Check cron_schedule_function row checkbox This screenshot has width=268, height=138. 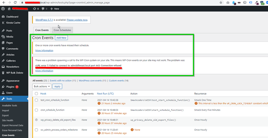coord(36,110)
